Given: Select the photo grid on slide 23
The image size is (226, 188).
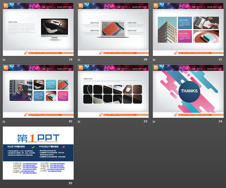Looking at the screenshot, I should click(x=113, y=94).
